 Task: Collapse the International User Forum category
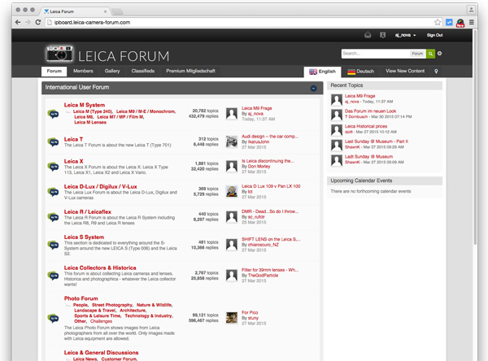tap(313, 87)
